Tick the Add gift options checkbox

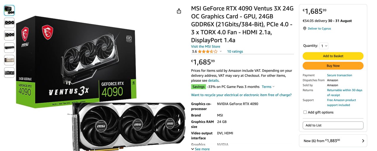(x=305, y=112)
